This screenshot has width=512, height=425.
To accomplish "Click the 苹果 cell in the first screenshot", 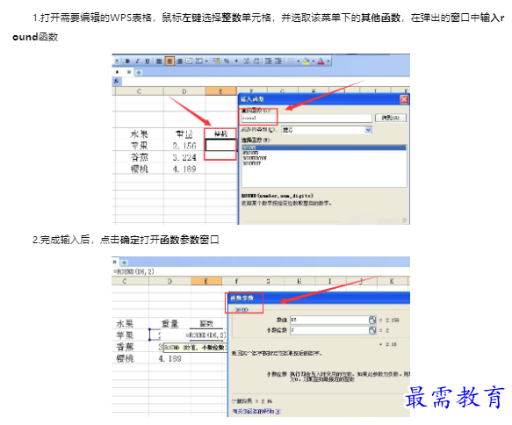I will click(139, 146).
